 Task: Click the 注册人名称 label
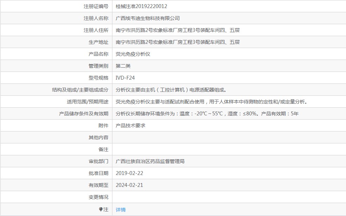[96, 18]
